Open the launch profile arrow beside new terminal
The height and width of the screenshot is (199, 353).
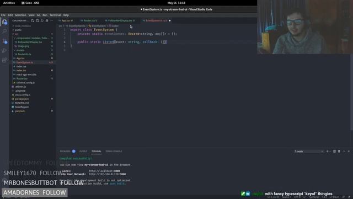pyautogui.click(x=330, y=151)
